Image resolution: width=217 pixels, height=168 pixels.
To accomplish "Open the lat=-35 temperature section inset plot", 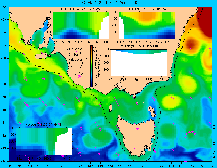I will [147, 25].
